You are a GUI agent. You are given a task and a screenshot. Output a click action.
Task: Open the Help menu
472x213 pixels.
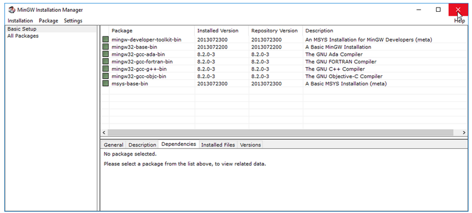coord(460,21)
